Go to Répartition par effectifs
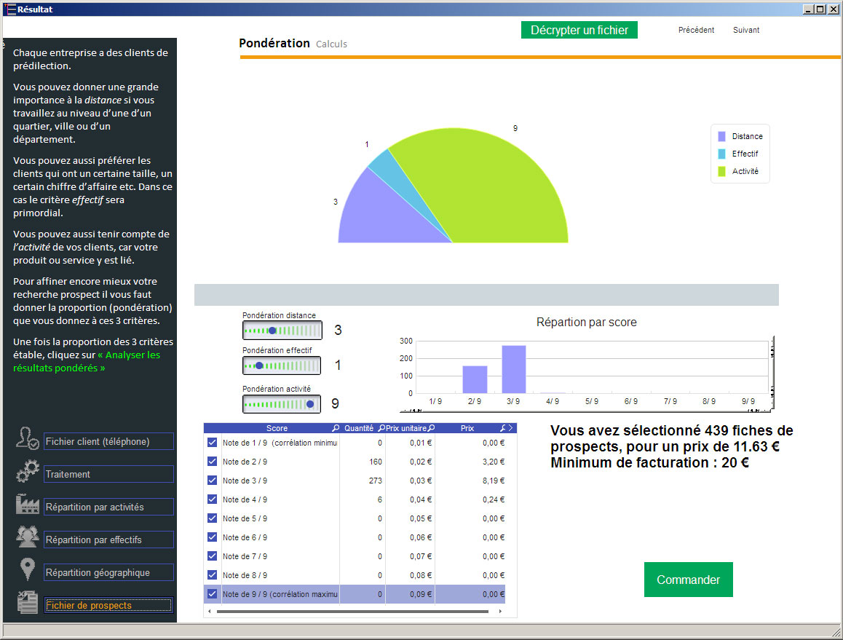 click(x=108, y=540)
